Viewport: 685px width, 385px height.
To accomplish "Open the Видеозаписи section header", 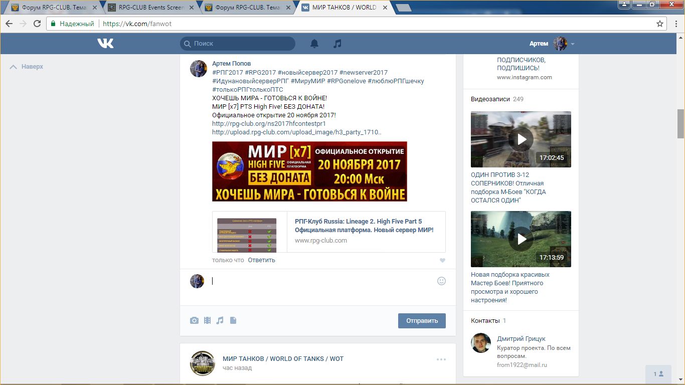I will [489, 99].
